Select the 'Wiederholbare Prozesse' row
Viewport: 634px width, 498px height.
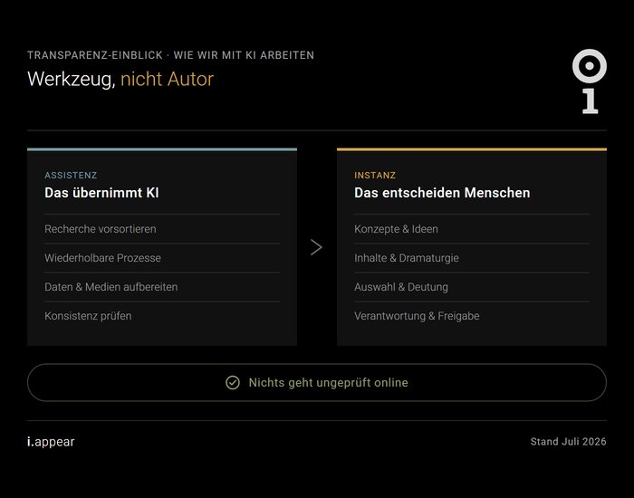tap(162, 258)
